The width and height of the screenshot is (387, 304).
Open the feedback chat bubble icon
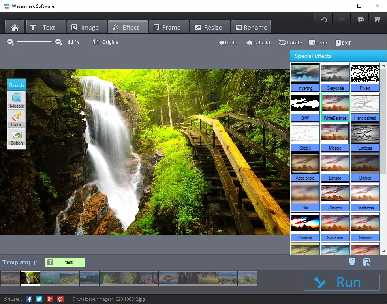pyautogui.click(x=360, y=20)
